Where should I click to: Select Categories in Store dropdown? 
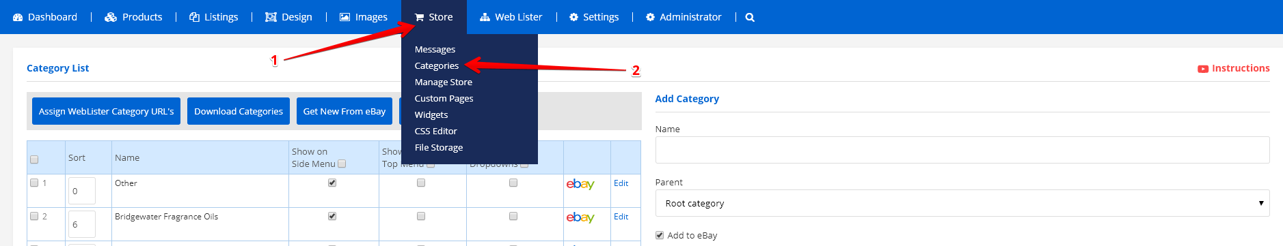coord(436,65)
